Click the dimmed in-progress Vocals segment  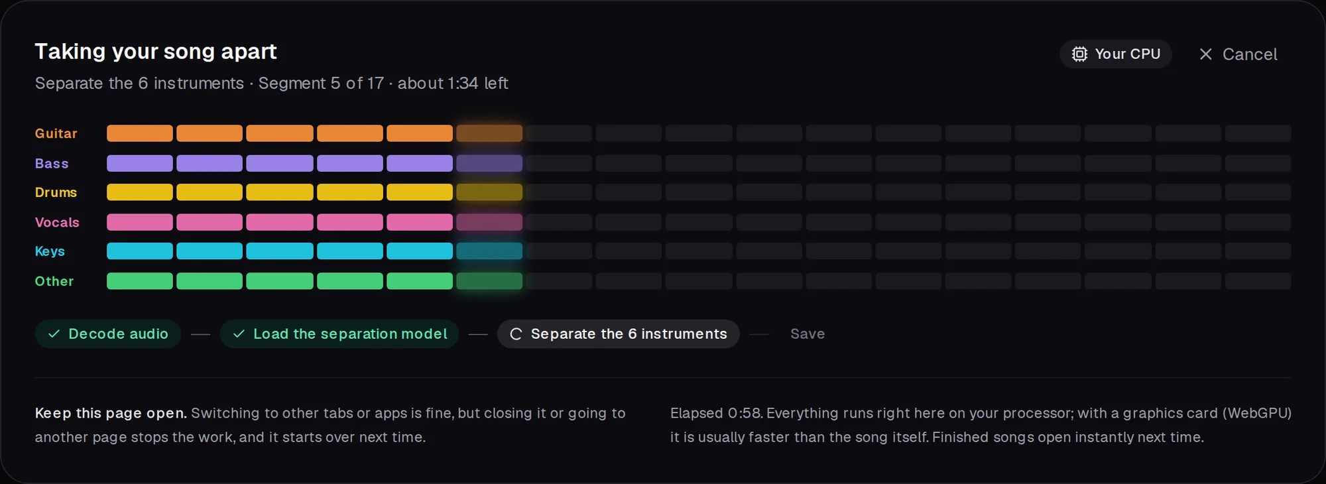(x=489, y=222)
